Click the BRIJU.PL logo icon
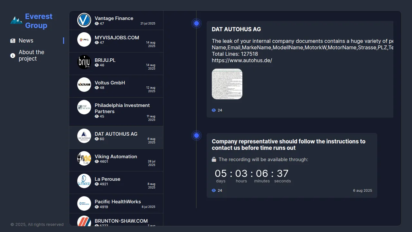The width and height of the screenshot is (412, 232). coord(84,62)
